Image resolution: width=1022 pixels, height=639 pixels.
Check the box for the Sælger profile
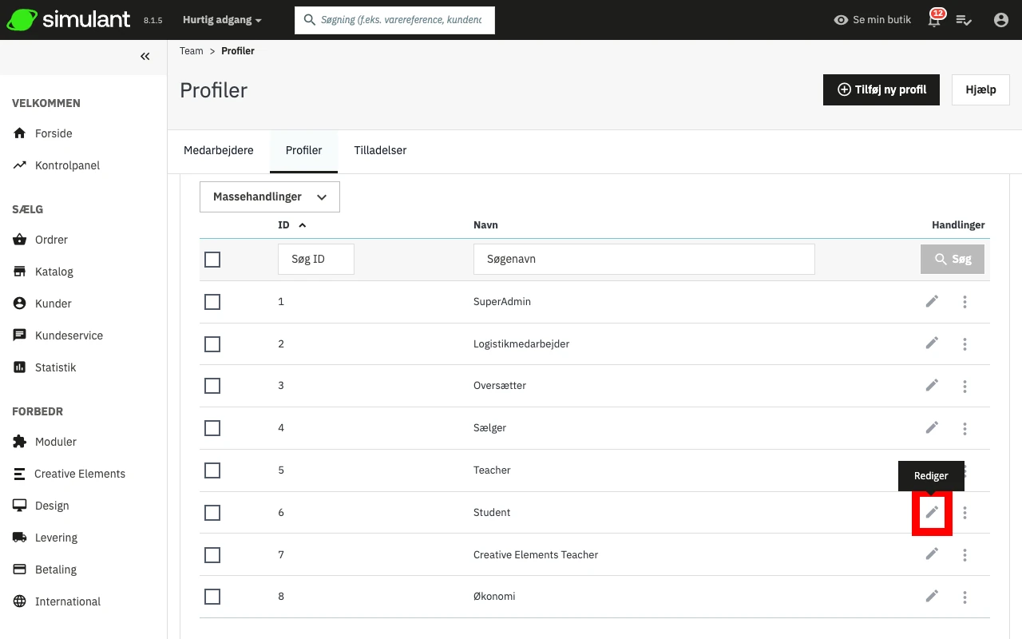coord(212,428)
